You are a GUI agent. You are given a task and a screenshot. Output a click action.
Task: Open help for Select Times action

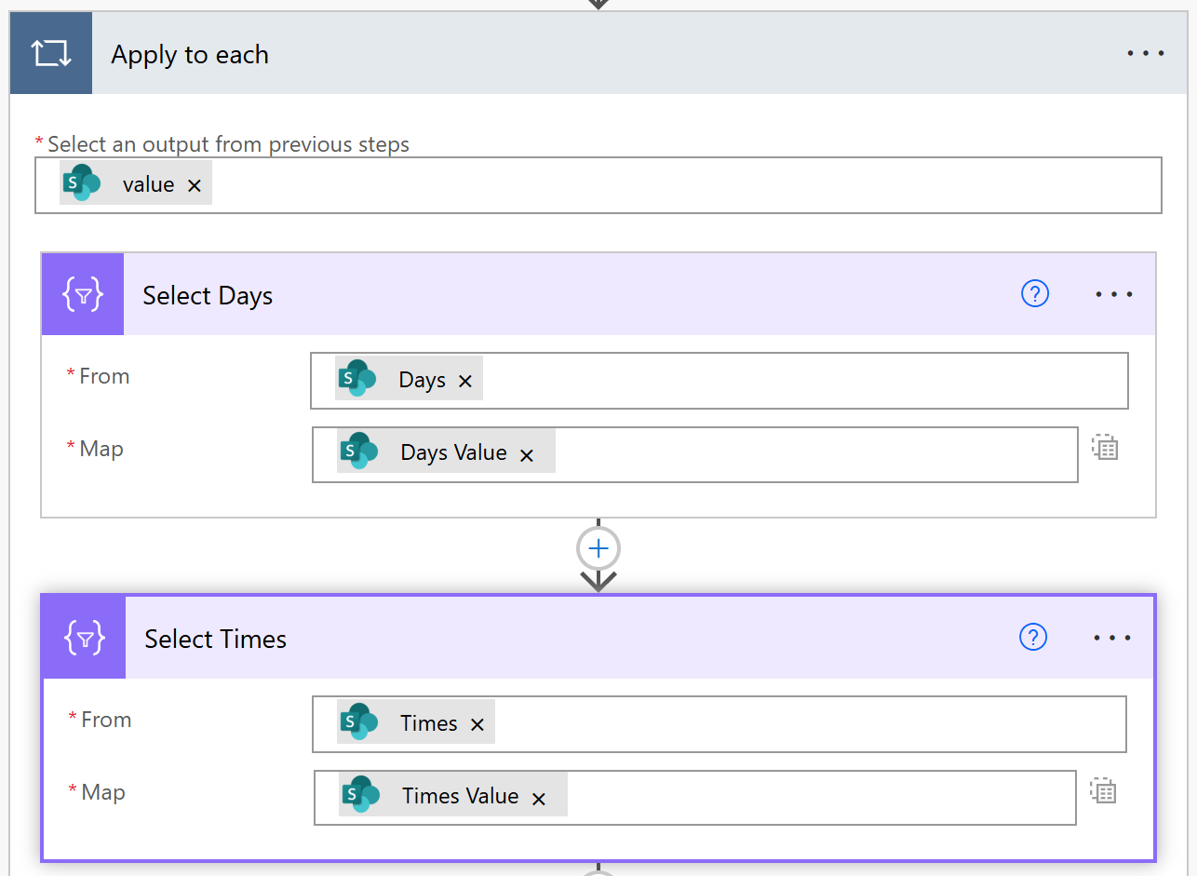(1033, 637)
